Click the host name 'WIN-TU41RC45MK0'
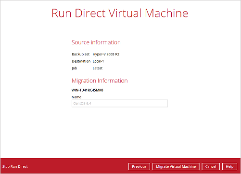Screen dimensions: 241x174 coord(87,90)
